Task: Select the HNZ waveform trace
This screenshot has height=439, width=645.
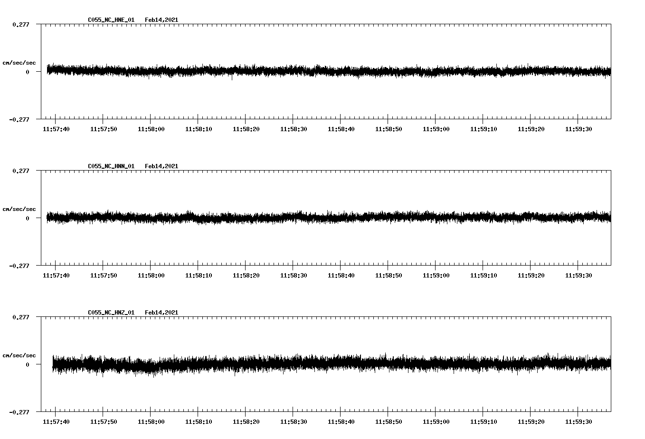Action: click(x=328, y=364)
